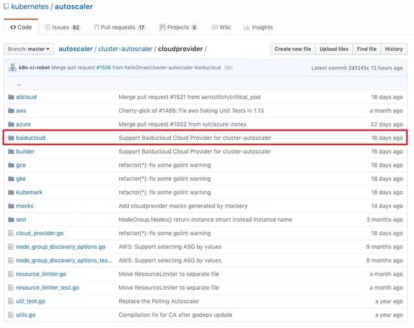The height and width of the screenshot is (328, 414).
Task: Open the aws folder
Action: coord(21,111)
